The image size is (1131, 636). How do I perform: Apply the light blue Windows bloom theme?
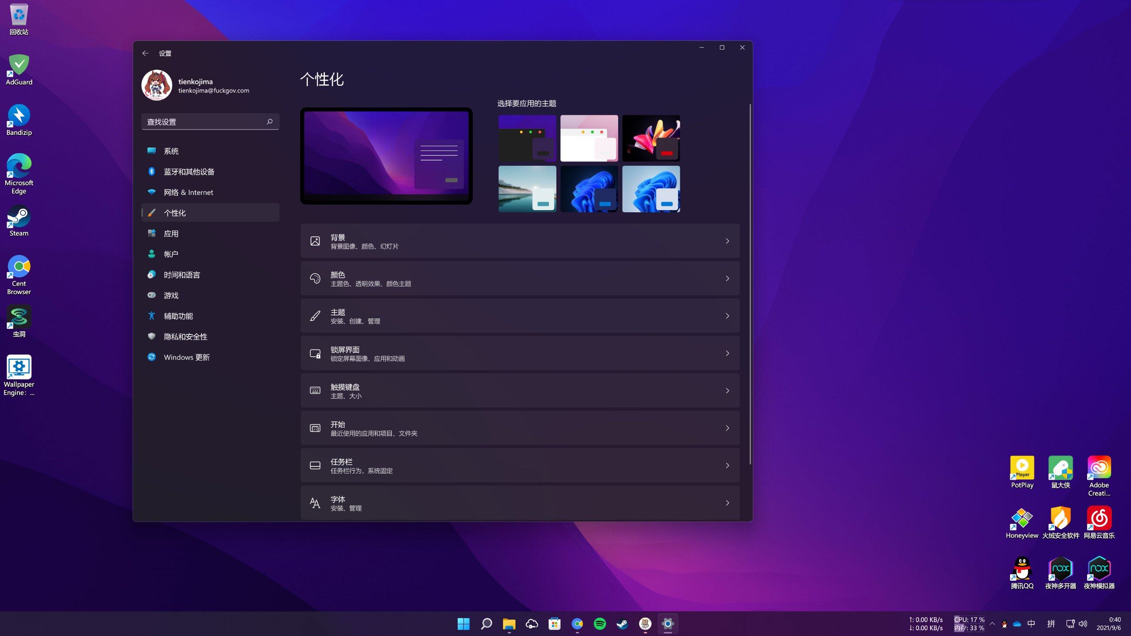click(651, 189)
